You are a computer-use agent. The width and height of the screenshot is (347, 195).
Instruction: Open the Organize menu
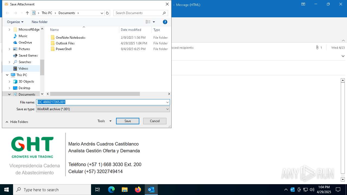[15, 22]
